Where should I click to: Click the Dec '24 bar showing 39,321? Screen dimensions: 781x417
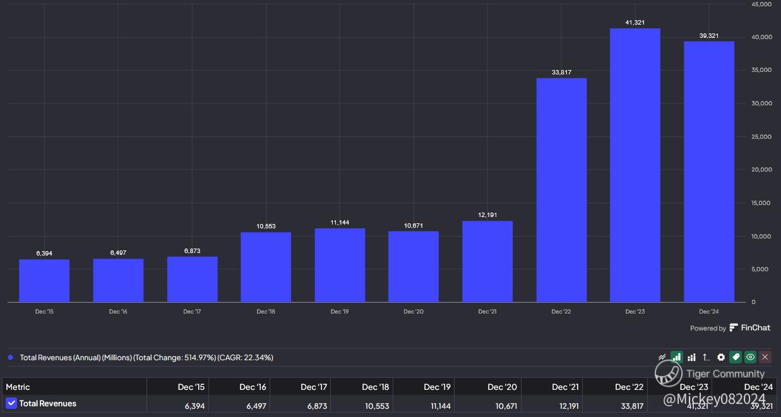709,172
